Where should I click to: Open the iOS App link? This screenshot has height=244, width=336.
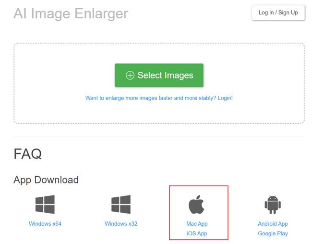click(x=197, y=233)
